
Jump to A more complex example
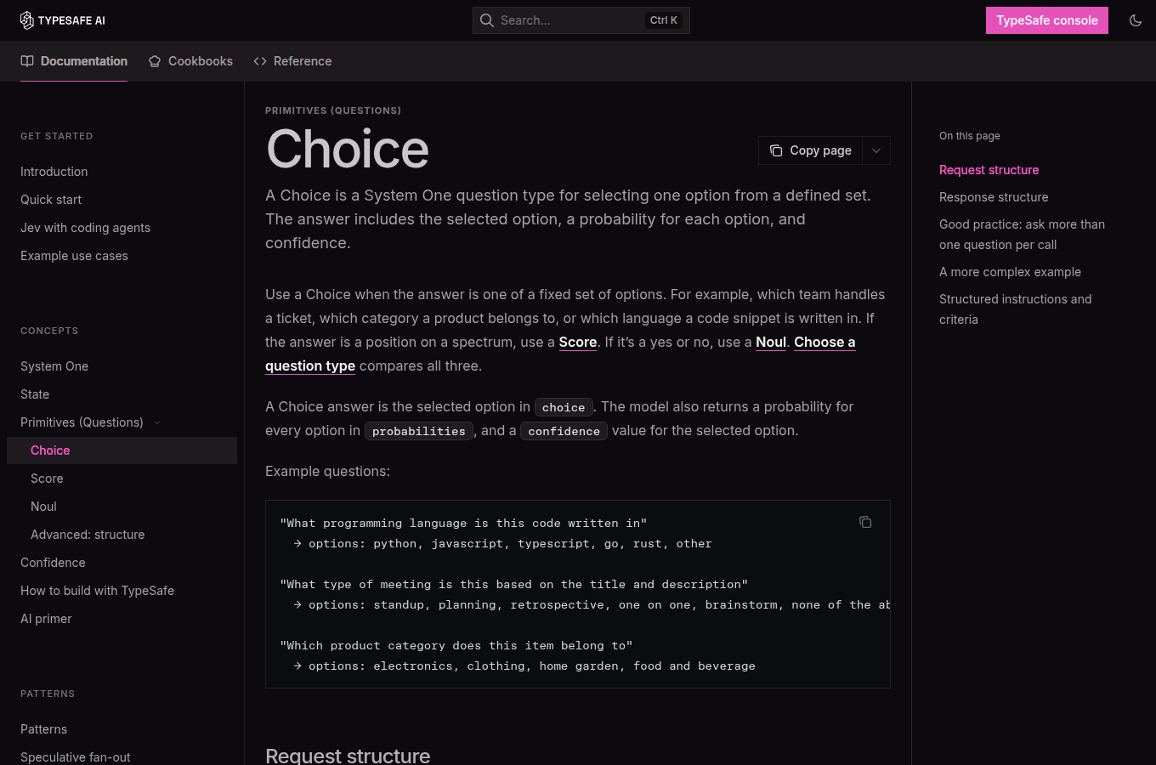pos(1010,272)
